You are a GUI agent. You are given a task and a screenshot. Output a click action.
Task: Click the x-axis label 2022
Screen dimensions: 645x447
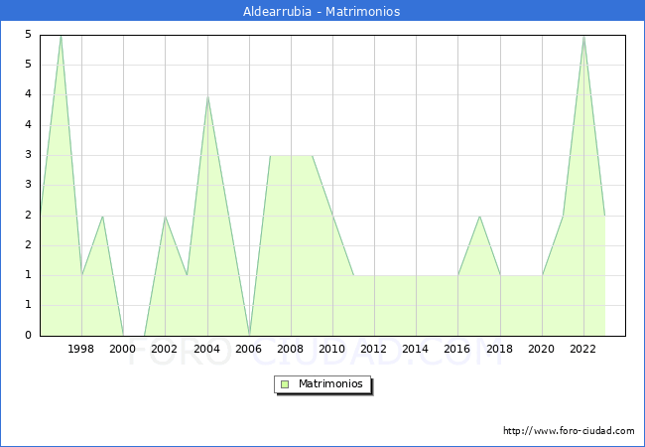click(x=582, y=349)
